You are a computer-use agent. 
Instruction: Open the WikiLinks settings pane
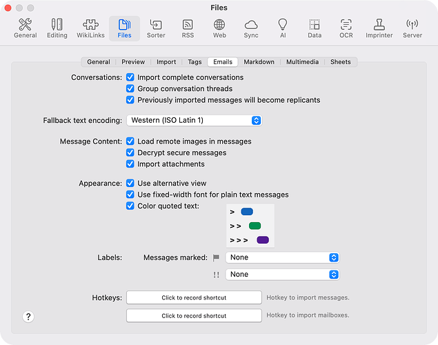click(x=90, y=28)
